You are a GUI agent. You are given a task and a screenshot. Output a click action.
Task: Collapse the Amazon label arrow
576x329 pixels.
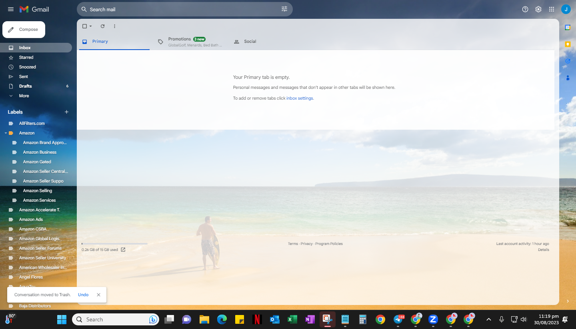[x=6, y=133]
